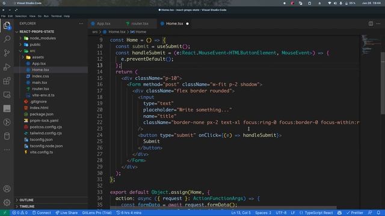The height and width of the screenshot is (216, 385).
Task: Expand the TIMELINE section
Action: click(x=51, y=206)
